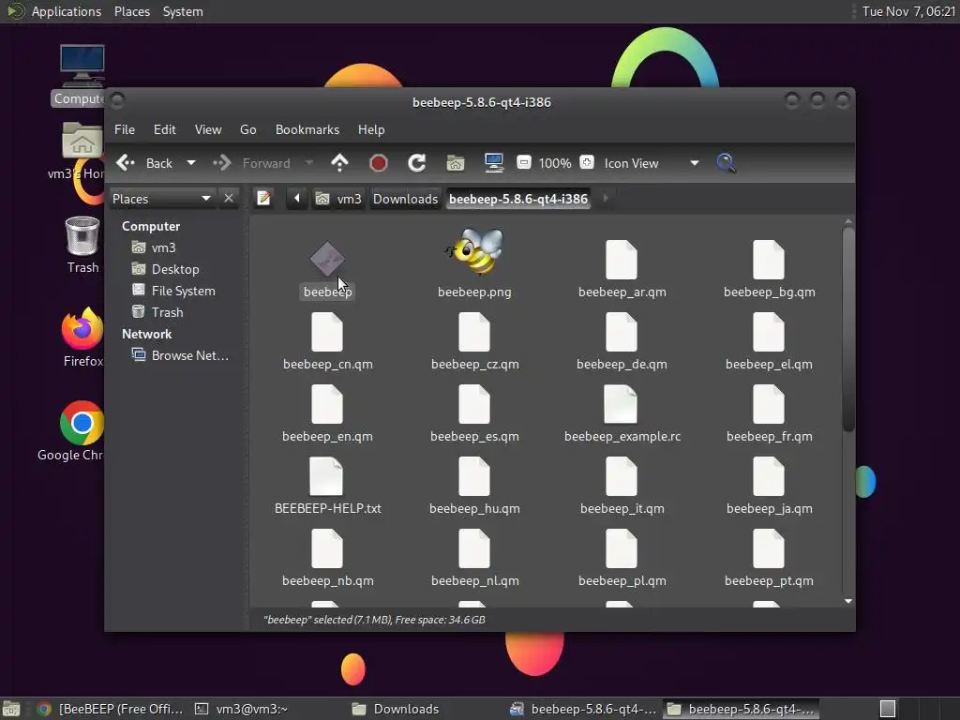Go up to the parent folder
The height and width of the screenshot is (720, 960).
pyautogui.click(x=339, y=163)
